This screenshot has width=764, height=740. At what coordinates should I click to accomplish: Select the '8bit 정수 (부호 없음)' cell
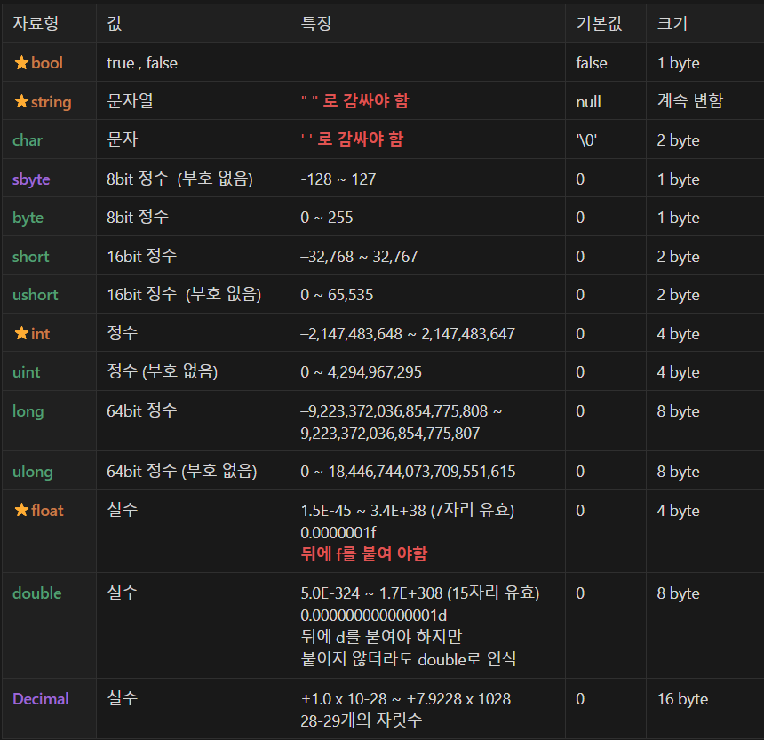point(179,179)
